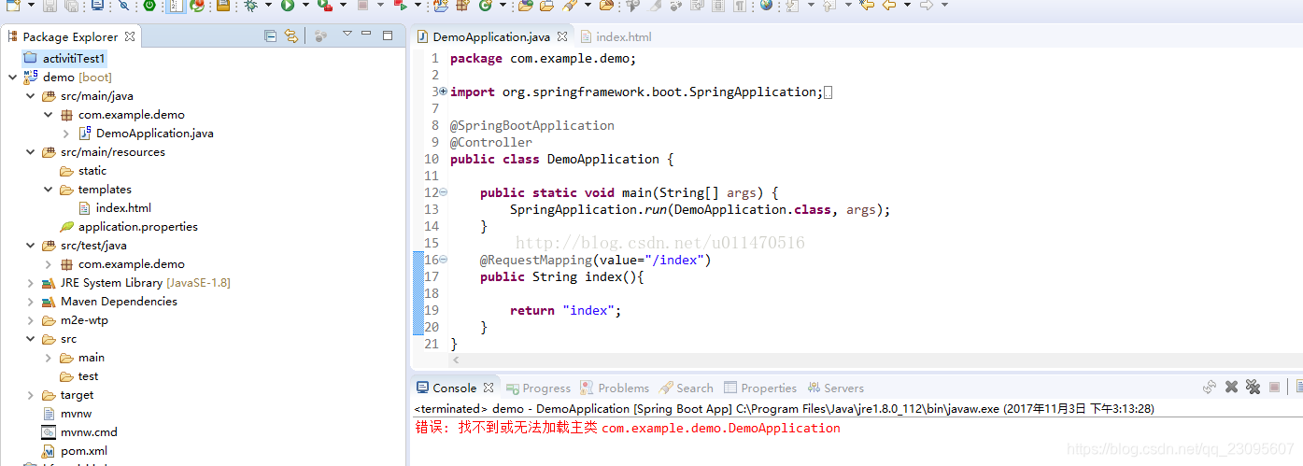Click the @SpringBootApplication annotation text
This screenshot has width=1303, height=466.
[x=532, y=125]
